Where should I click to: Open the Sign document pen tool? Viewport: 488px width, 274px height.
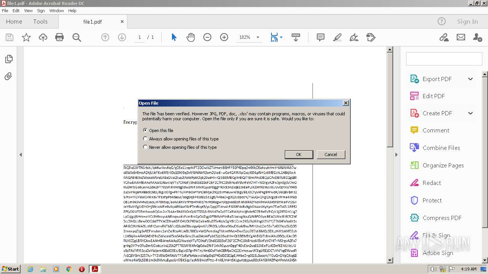(354, 37)
